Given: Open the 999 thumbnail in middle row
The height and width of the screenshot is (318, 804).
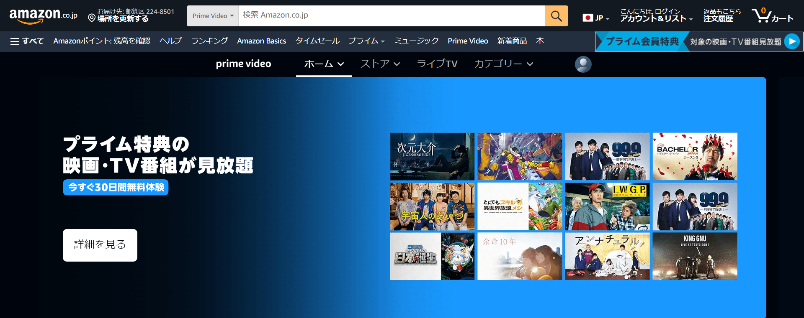Looking at the screenshot, I should click(695, 206).
